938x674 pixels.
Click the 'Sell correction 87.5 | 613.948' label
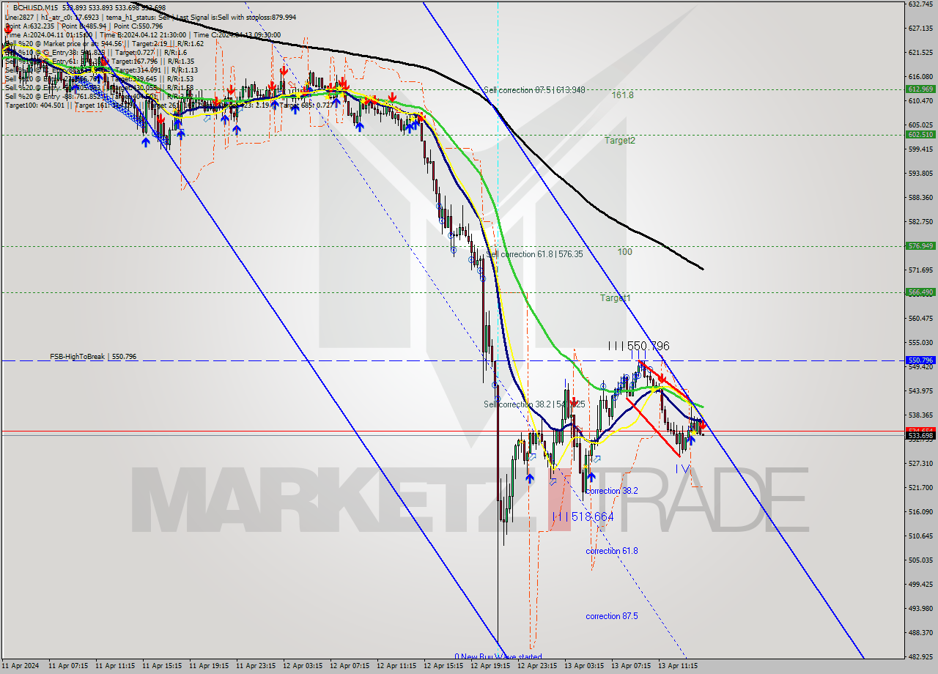coord(534,90)
